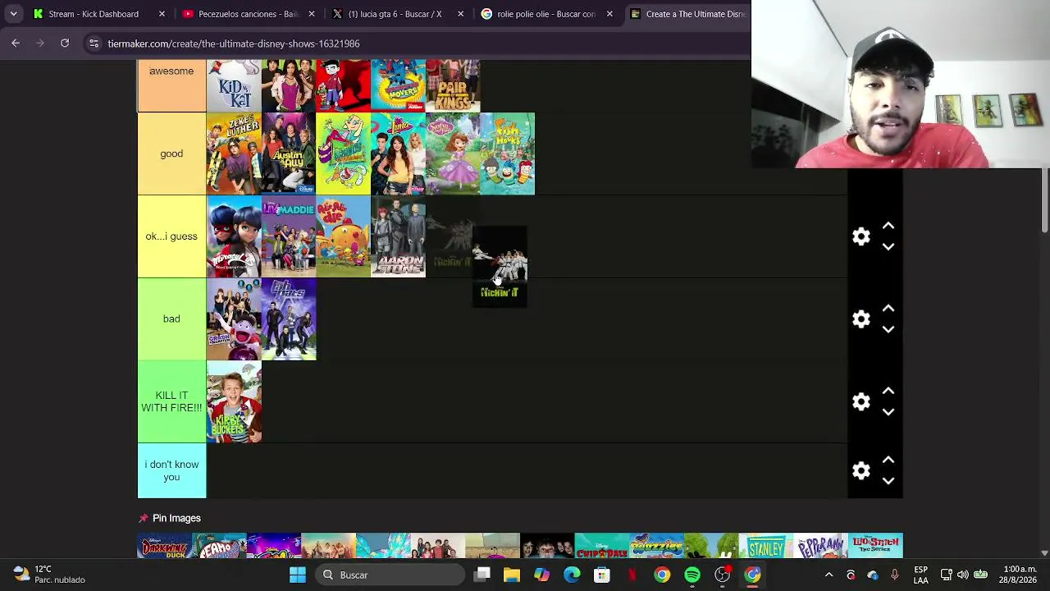Image resolution: width=1050 pixels, height=591 pixels.
Task: Close the Pecezuelos canciones tab
Action: [311, 14]
